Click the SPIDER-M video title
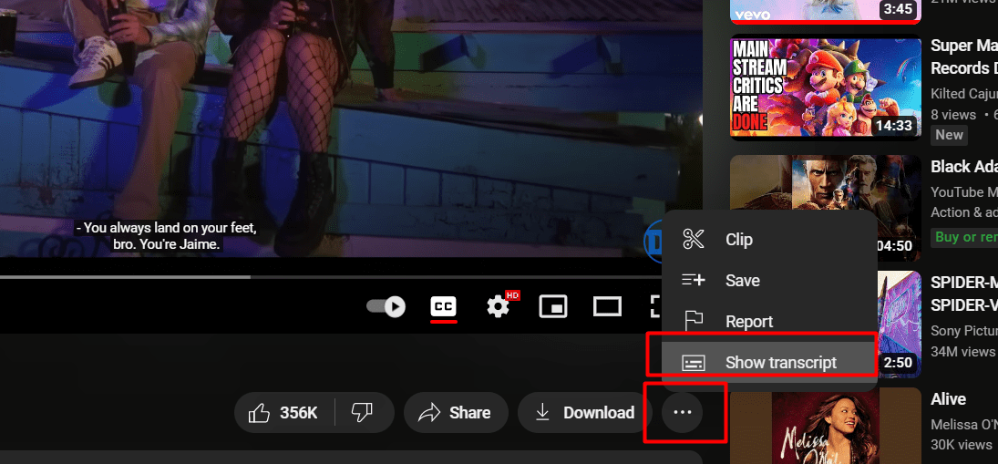 (963, 294)
